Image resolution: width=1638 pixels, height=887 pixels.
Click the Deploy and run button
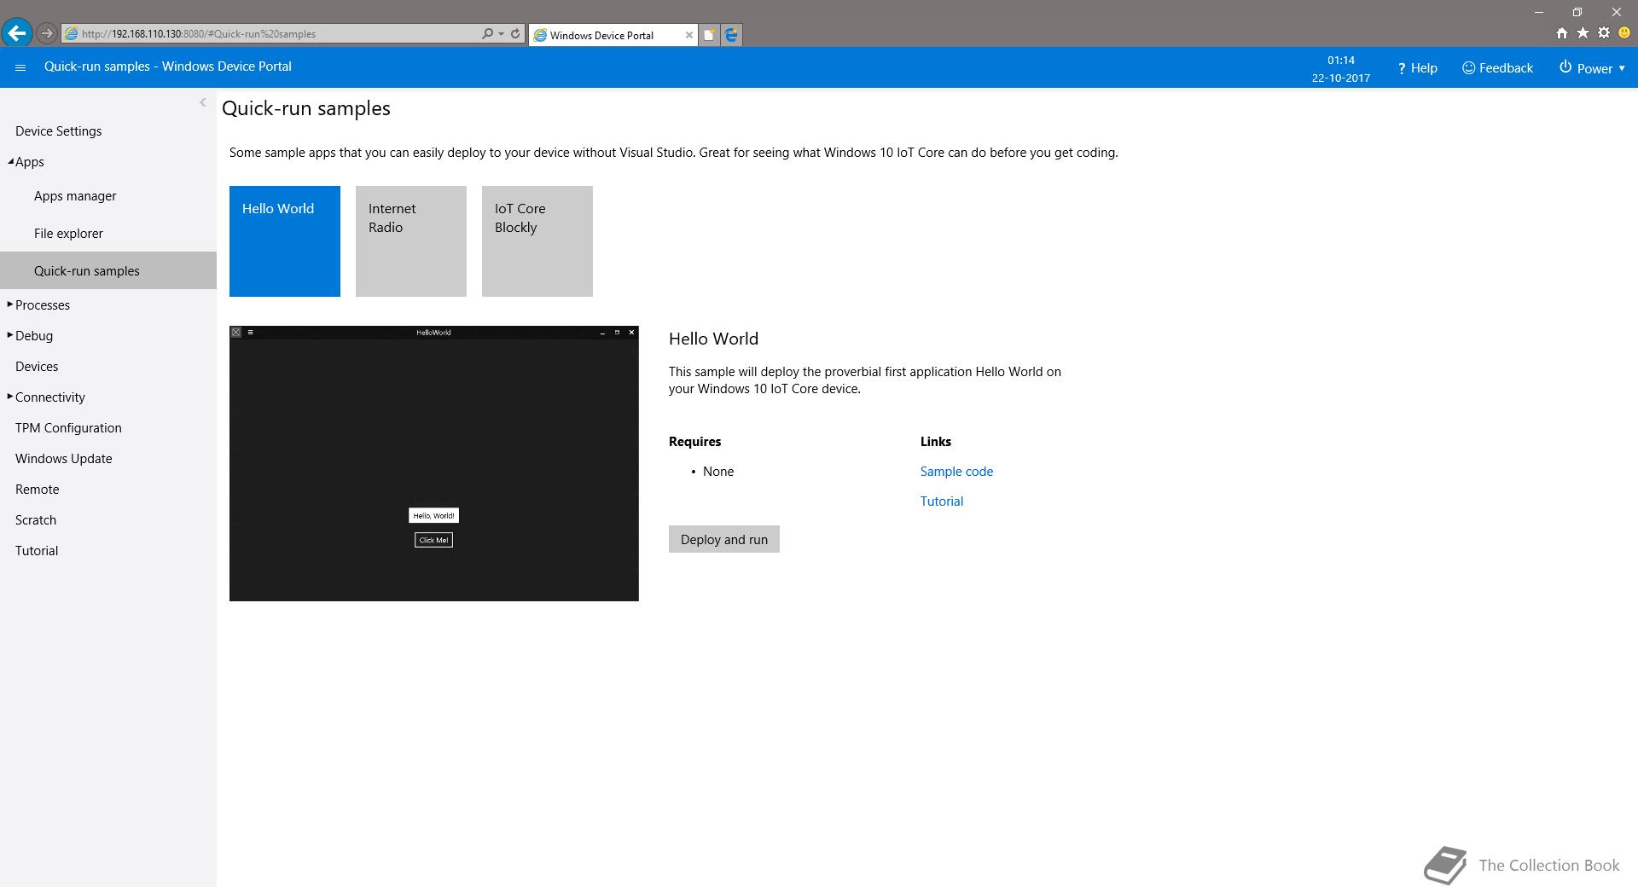pos(724,539)
